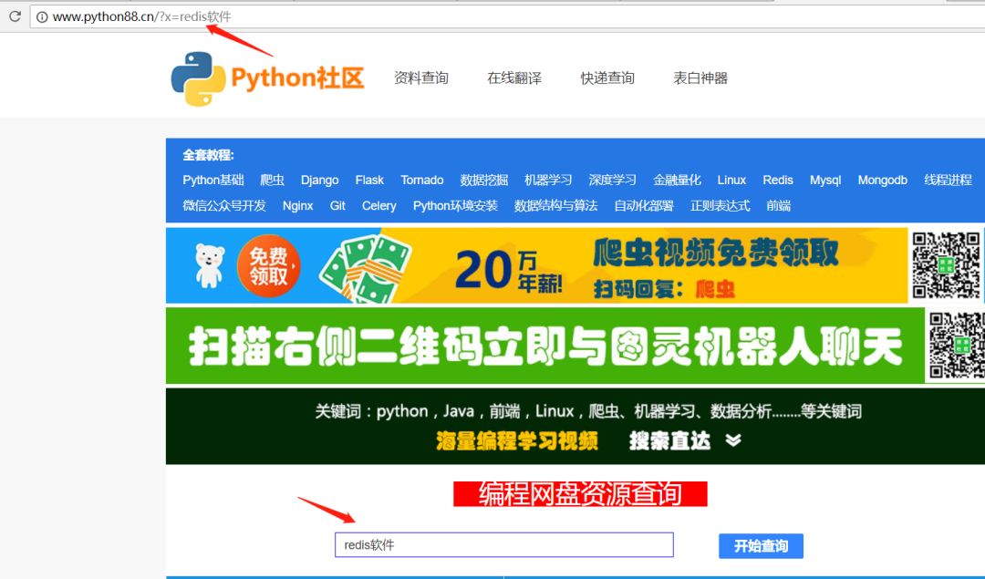The image size is (985, 579).
Task: Click the 爬虫视频免费领取 yellow banner
Action: (x=537, y=265)
